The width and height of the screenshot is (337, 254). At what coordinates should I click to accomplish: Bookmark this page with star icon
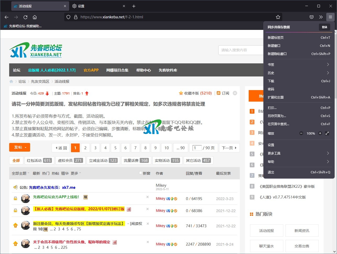click(278, 17)
